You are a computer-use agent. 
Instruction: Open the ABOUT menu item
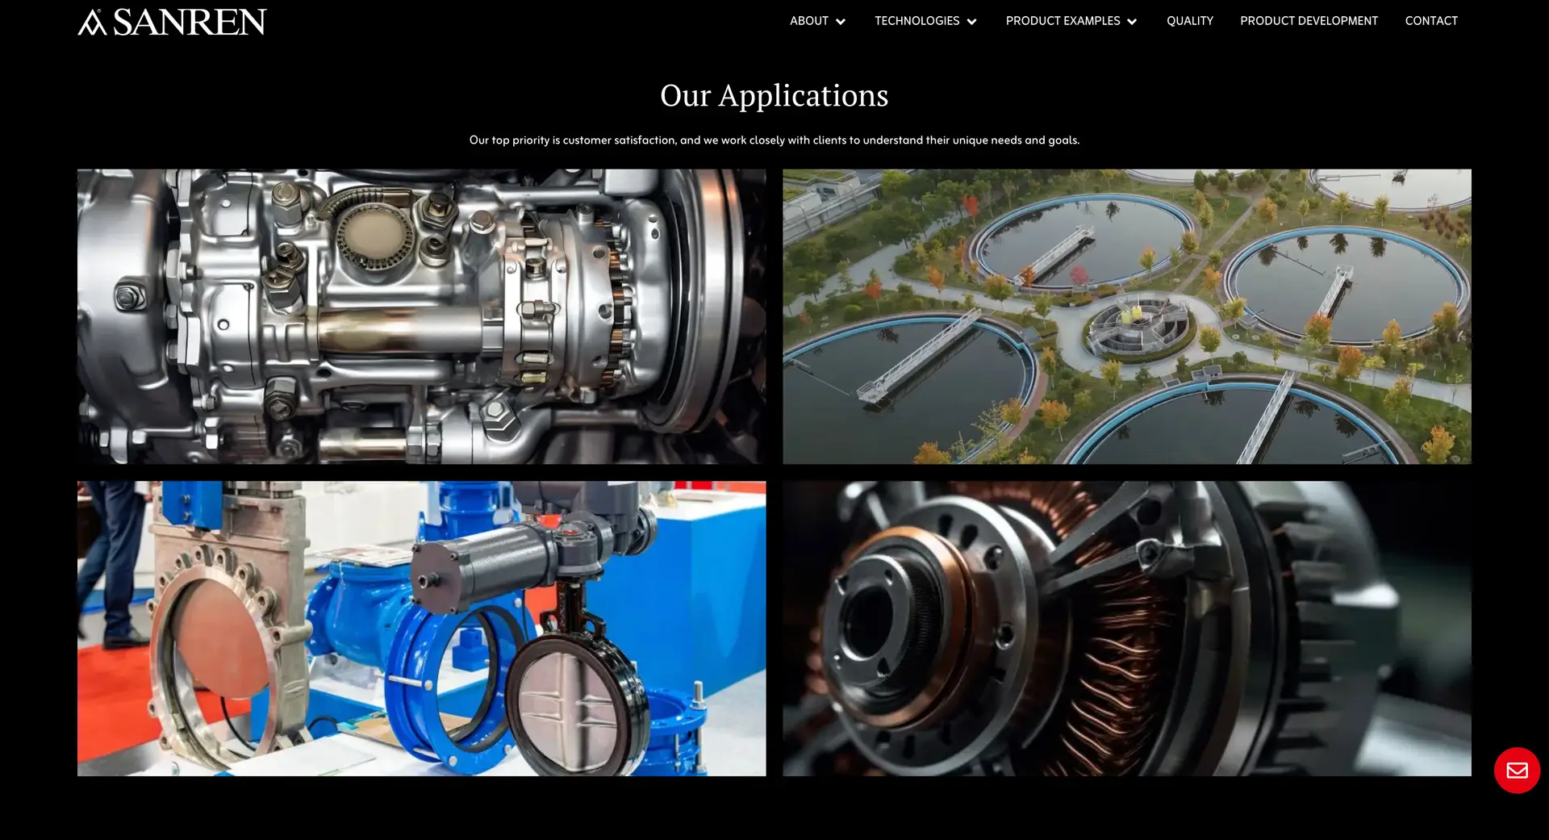[808, 21]
